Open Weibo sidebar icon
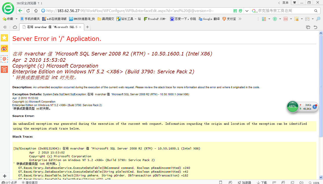The width and height of the screenshot is (323, 184). [x=4, y=48]
